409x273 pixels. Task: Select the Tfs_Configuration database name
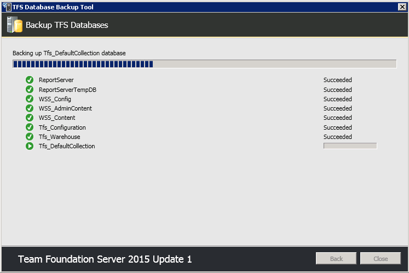(62, 127)
